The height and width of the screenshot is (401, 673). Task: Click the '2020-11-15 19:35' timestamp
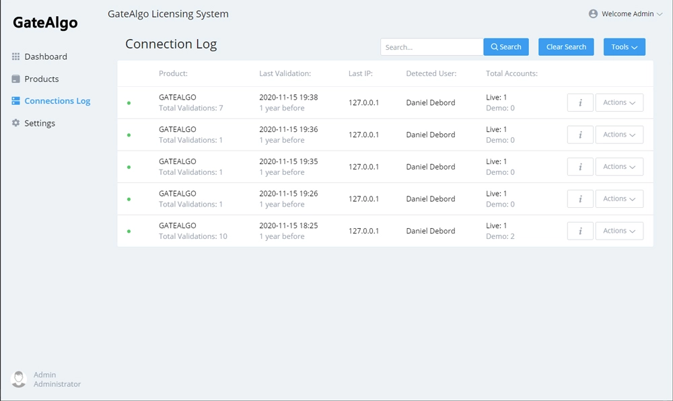coord(289,161)
